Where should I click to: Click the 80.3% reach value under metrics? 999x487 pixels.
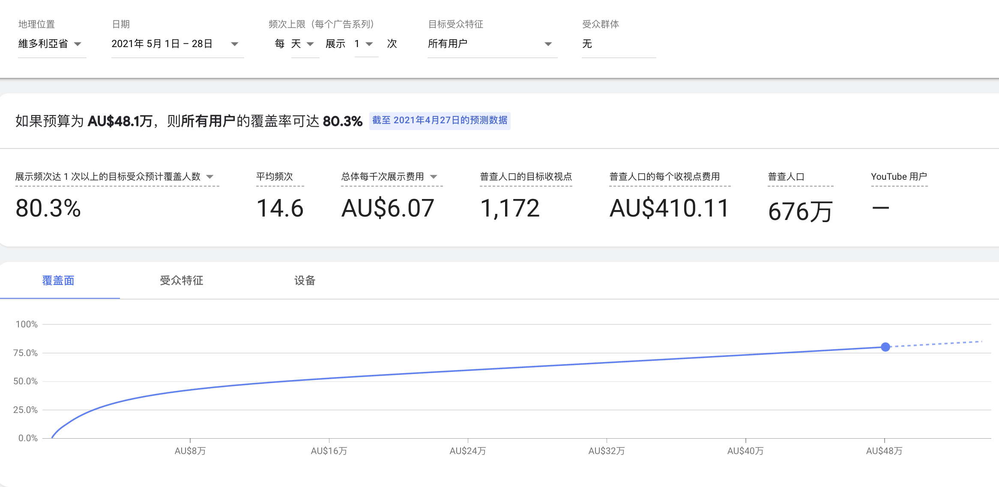[48, 208]
